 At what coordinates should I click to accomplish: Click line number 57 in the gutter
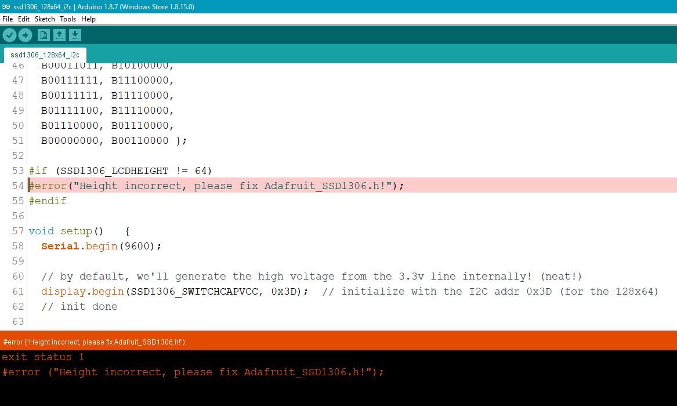pos(18,231)
